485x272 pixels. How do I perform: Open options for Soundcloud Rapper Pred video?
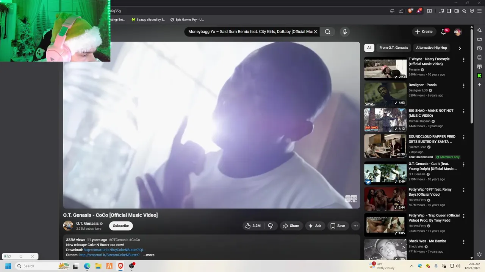coord(463,137)
